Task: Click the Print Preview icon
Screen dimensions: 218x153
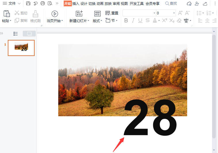Action: coord(50,3)
